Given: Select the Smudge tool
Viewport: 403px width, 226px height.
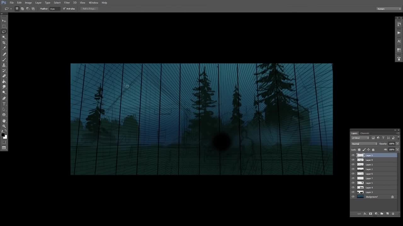Looking at the screenshot, I should 4,87.
